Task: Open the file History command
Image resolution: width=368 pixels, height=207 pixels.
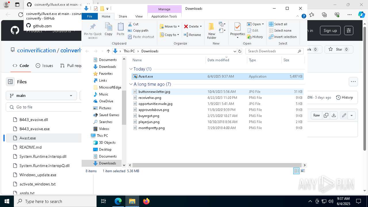Action: (255, 37)
